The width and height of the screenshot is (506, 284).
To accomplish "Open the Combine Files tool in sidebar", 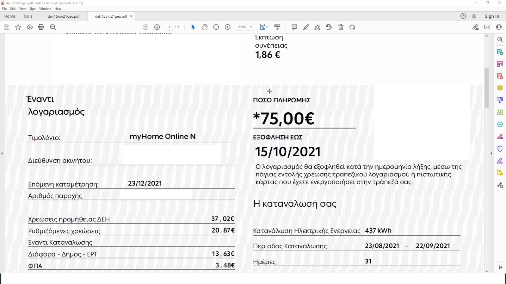I will 500,100.
